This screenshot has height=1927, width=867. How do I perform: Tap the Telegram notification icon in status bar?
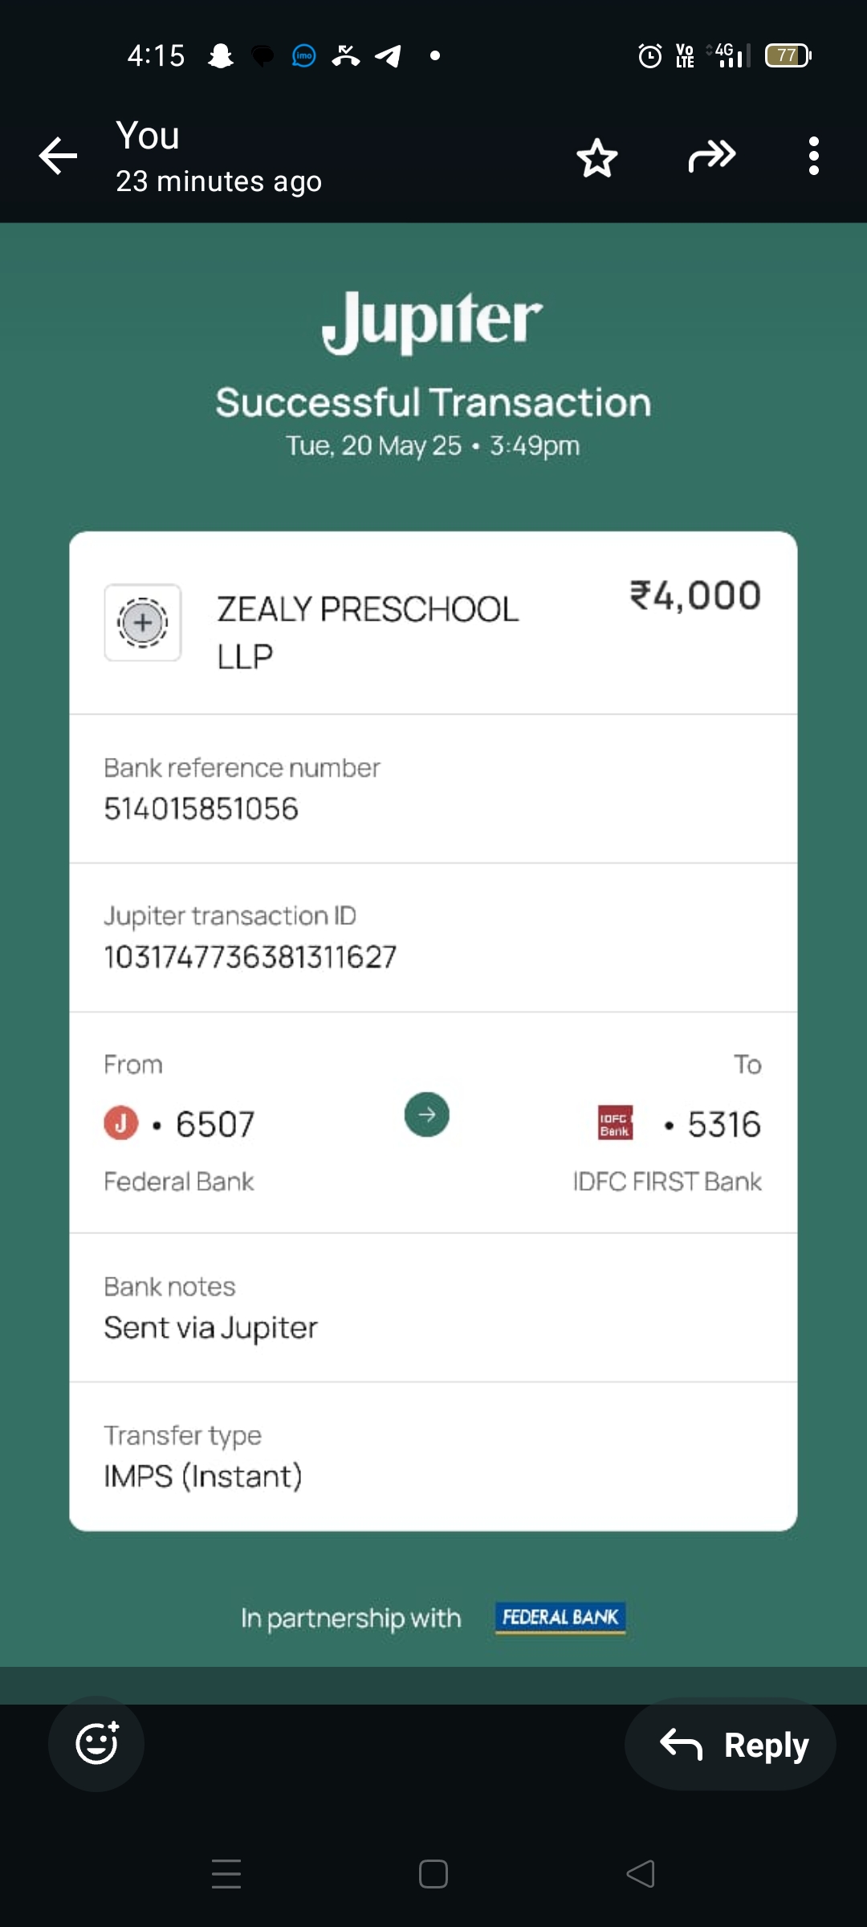[x=389, y=55]
